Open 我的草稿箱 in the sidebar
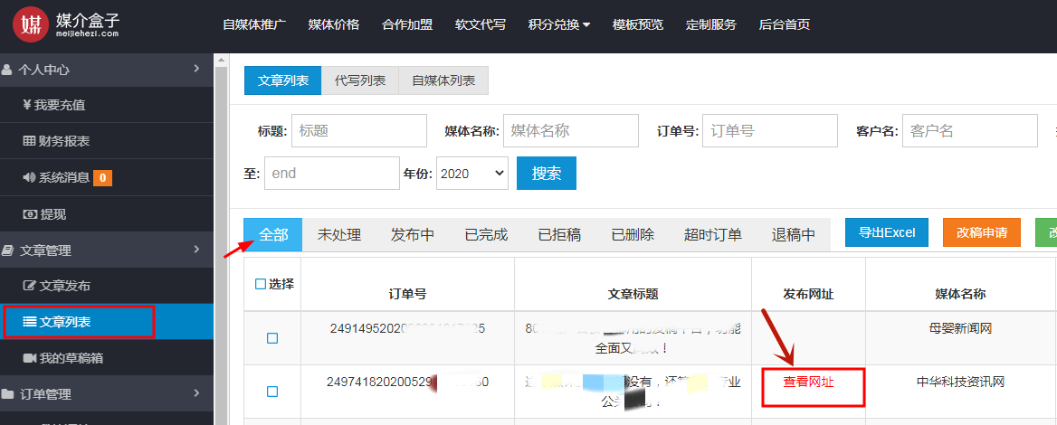The height and width of the screenshot is (425, 1057). (x=107, y=358)
